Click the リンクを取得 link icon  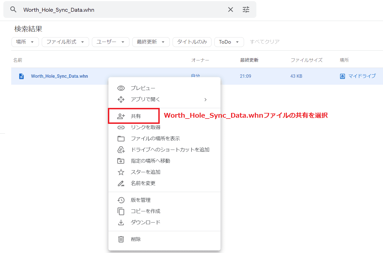coord(121,127)
